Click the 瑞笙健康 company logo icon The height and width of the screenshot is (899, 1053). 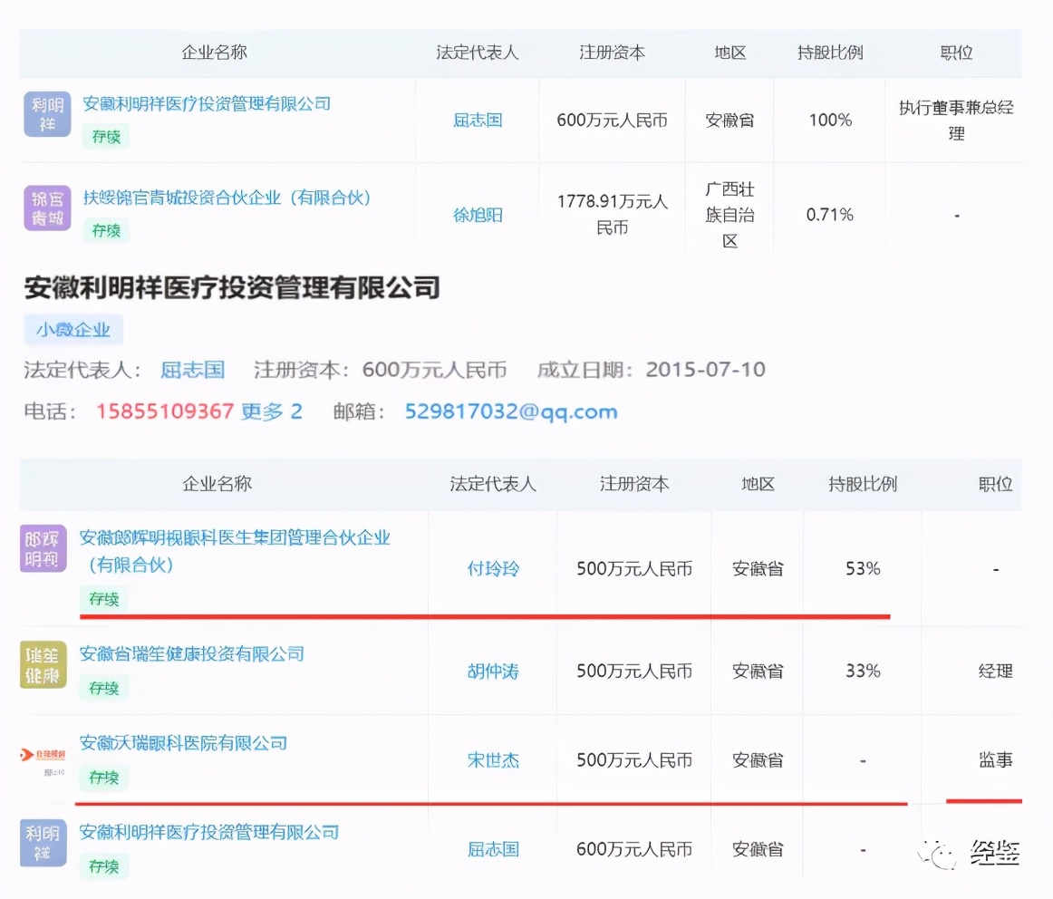coord(43,663)
